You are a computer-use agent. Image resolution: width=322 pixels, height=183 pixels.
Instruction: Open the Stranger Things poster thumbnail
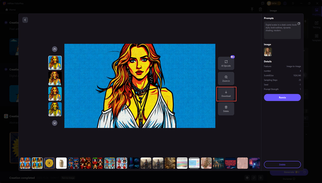click(230, 163)
